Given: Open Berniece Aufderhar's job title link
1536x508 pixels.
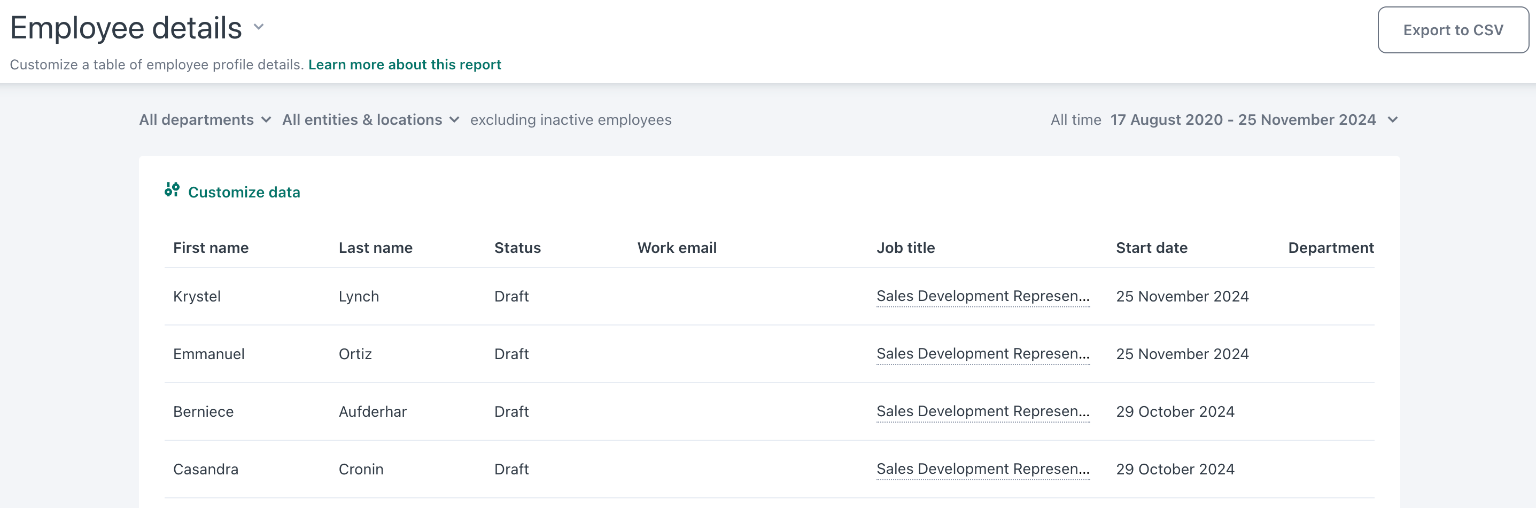Looking at the screenshot, I should 982,411.
